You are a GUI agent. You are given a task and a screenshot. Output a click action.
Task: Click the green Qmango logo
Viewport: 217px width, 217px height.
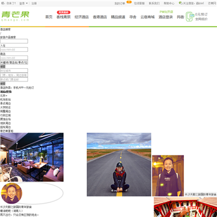[15, 16]
